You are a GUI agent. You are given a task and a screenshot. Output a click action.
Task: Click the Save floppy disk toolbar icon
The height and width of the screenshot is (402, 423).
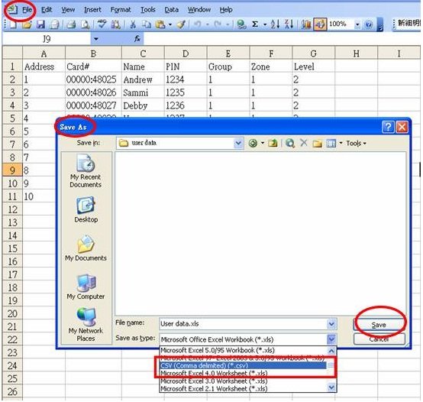40,24
